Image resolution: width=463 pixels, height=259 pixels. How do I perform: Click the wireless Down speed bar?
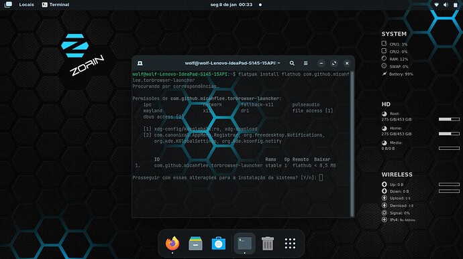coord(449,191)
